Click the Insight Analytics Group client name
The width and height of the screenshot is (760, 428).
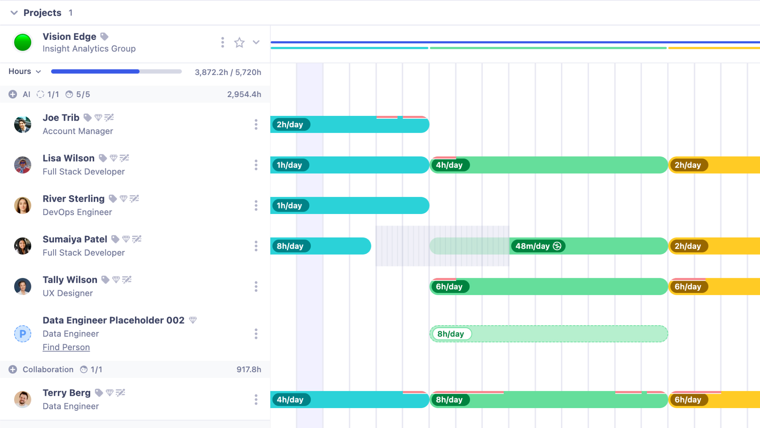point(89,49)
